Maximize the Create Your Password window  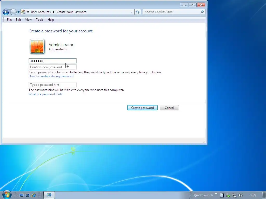point(192,5)
